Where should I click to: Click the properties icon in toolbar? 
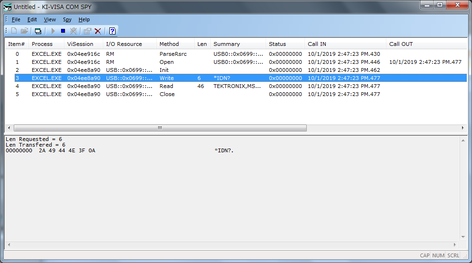pos(87,31)
